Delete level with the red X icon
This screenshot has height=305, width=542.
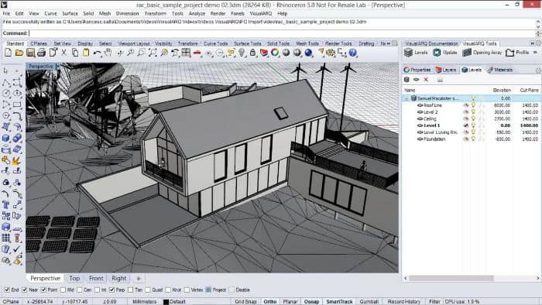(426, 80)
